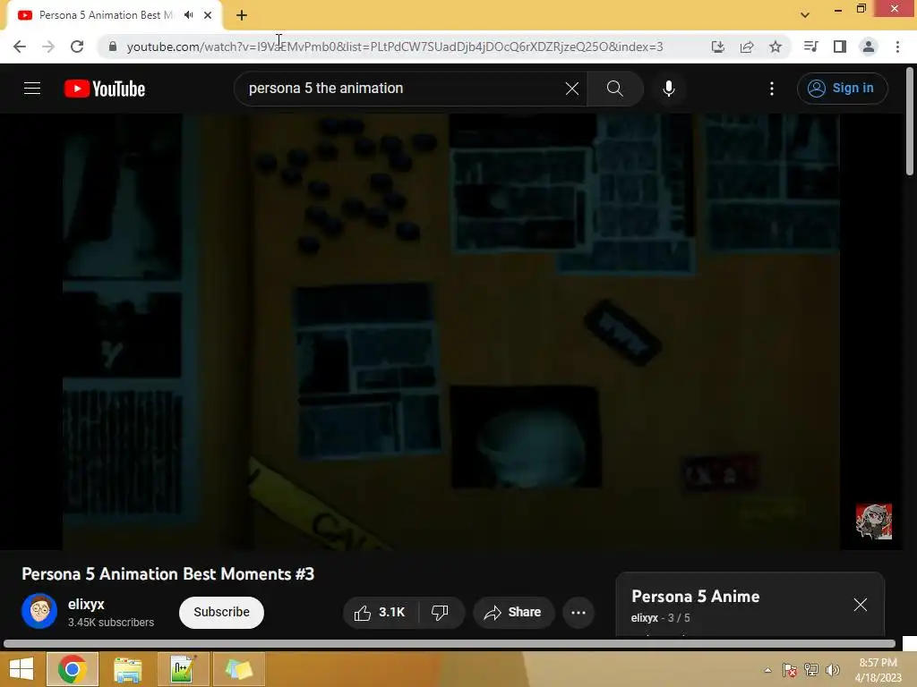
Task: Bookmark this tab with the star
Action: (x=776, y=47)
